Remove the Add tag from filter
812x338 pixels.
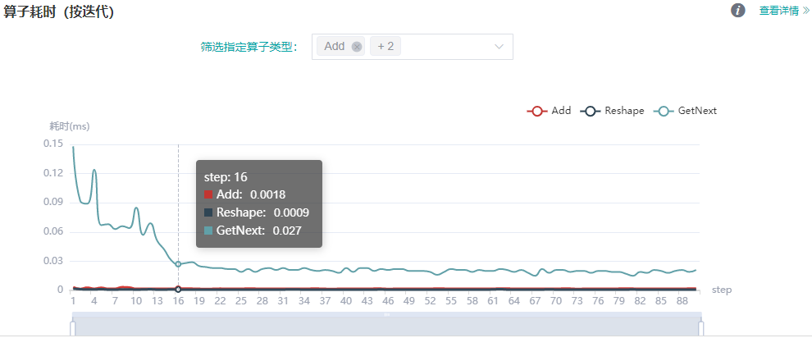pos(357,47)
